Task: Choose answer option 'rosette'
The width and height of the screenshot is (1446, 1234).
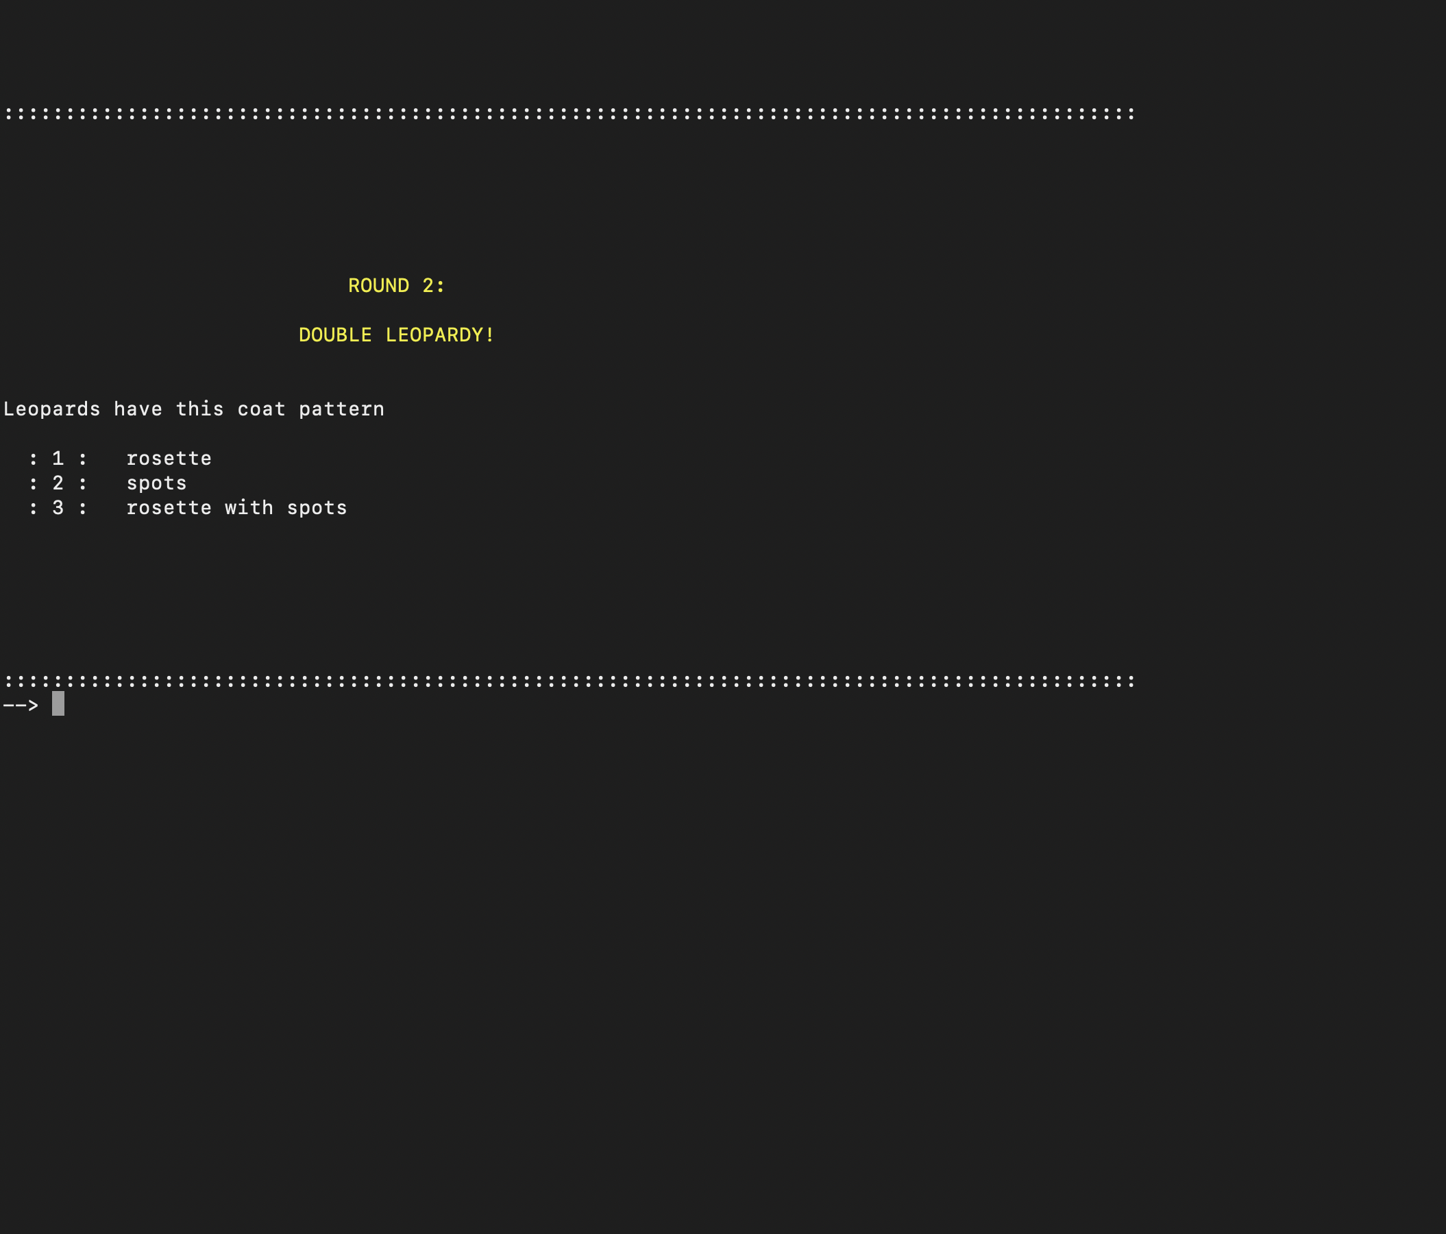Action: click(168, 459)
